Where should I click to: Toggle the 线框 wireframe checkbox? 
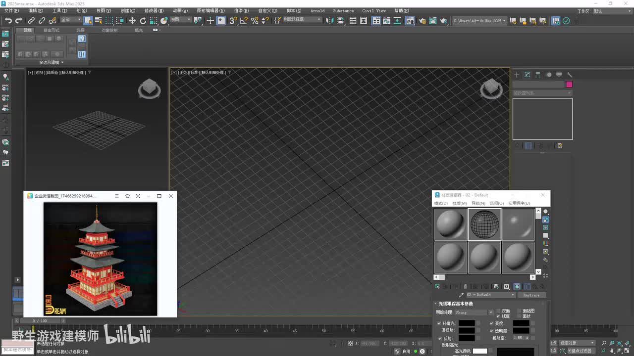coord(498,316)
